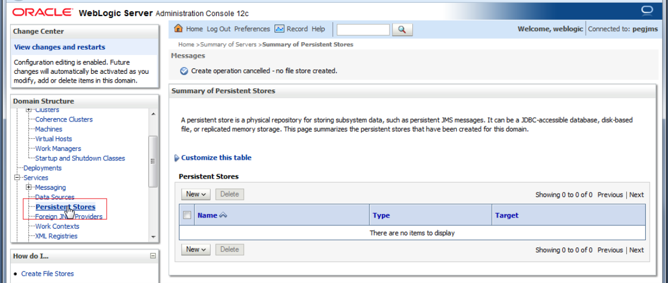
Task: Click Home in the breadcrumb trail
Action: [x=186, y=44]
